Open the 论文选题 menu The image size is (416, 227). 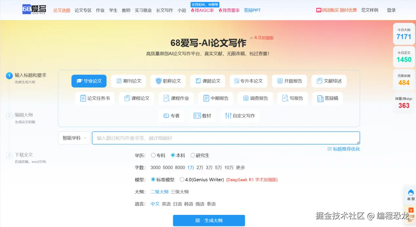(62, 10)
